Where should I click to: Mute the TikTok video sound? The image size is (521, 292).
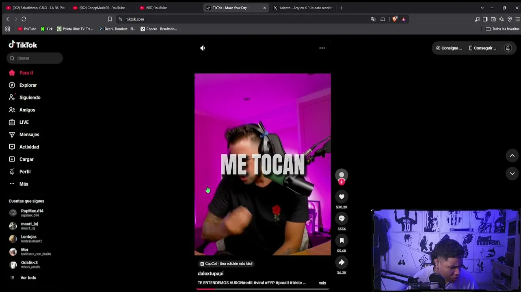(x=203, y=48)
